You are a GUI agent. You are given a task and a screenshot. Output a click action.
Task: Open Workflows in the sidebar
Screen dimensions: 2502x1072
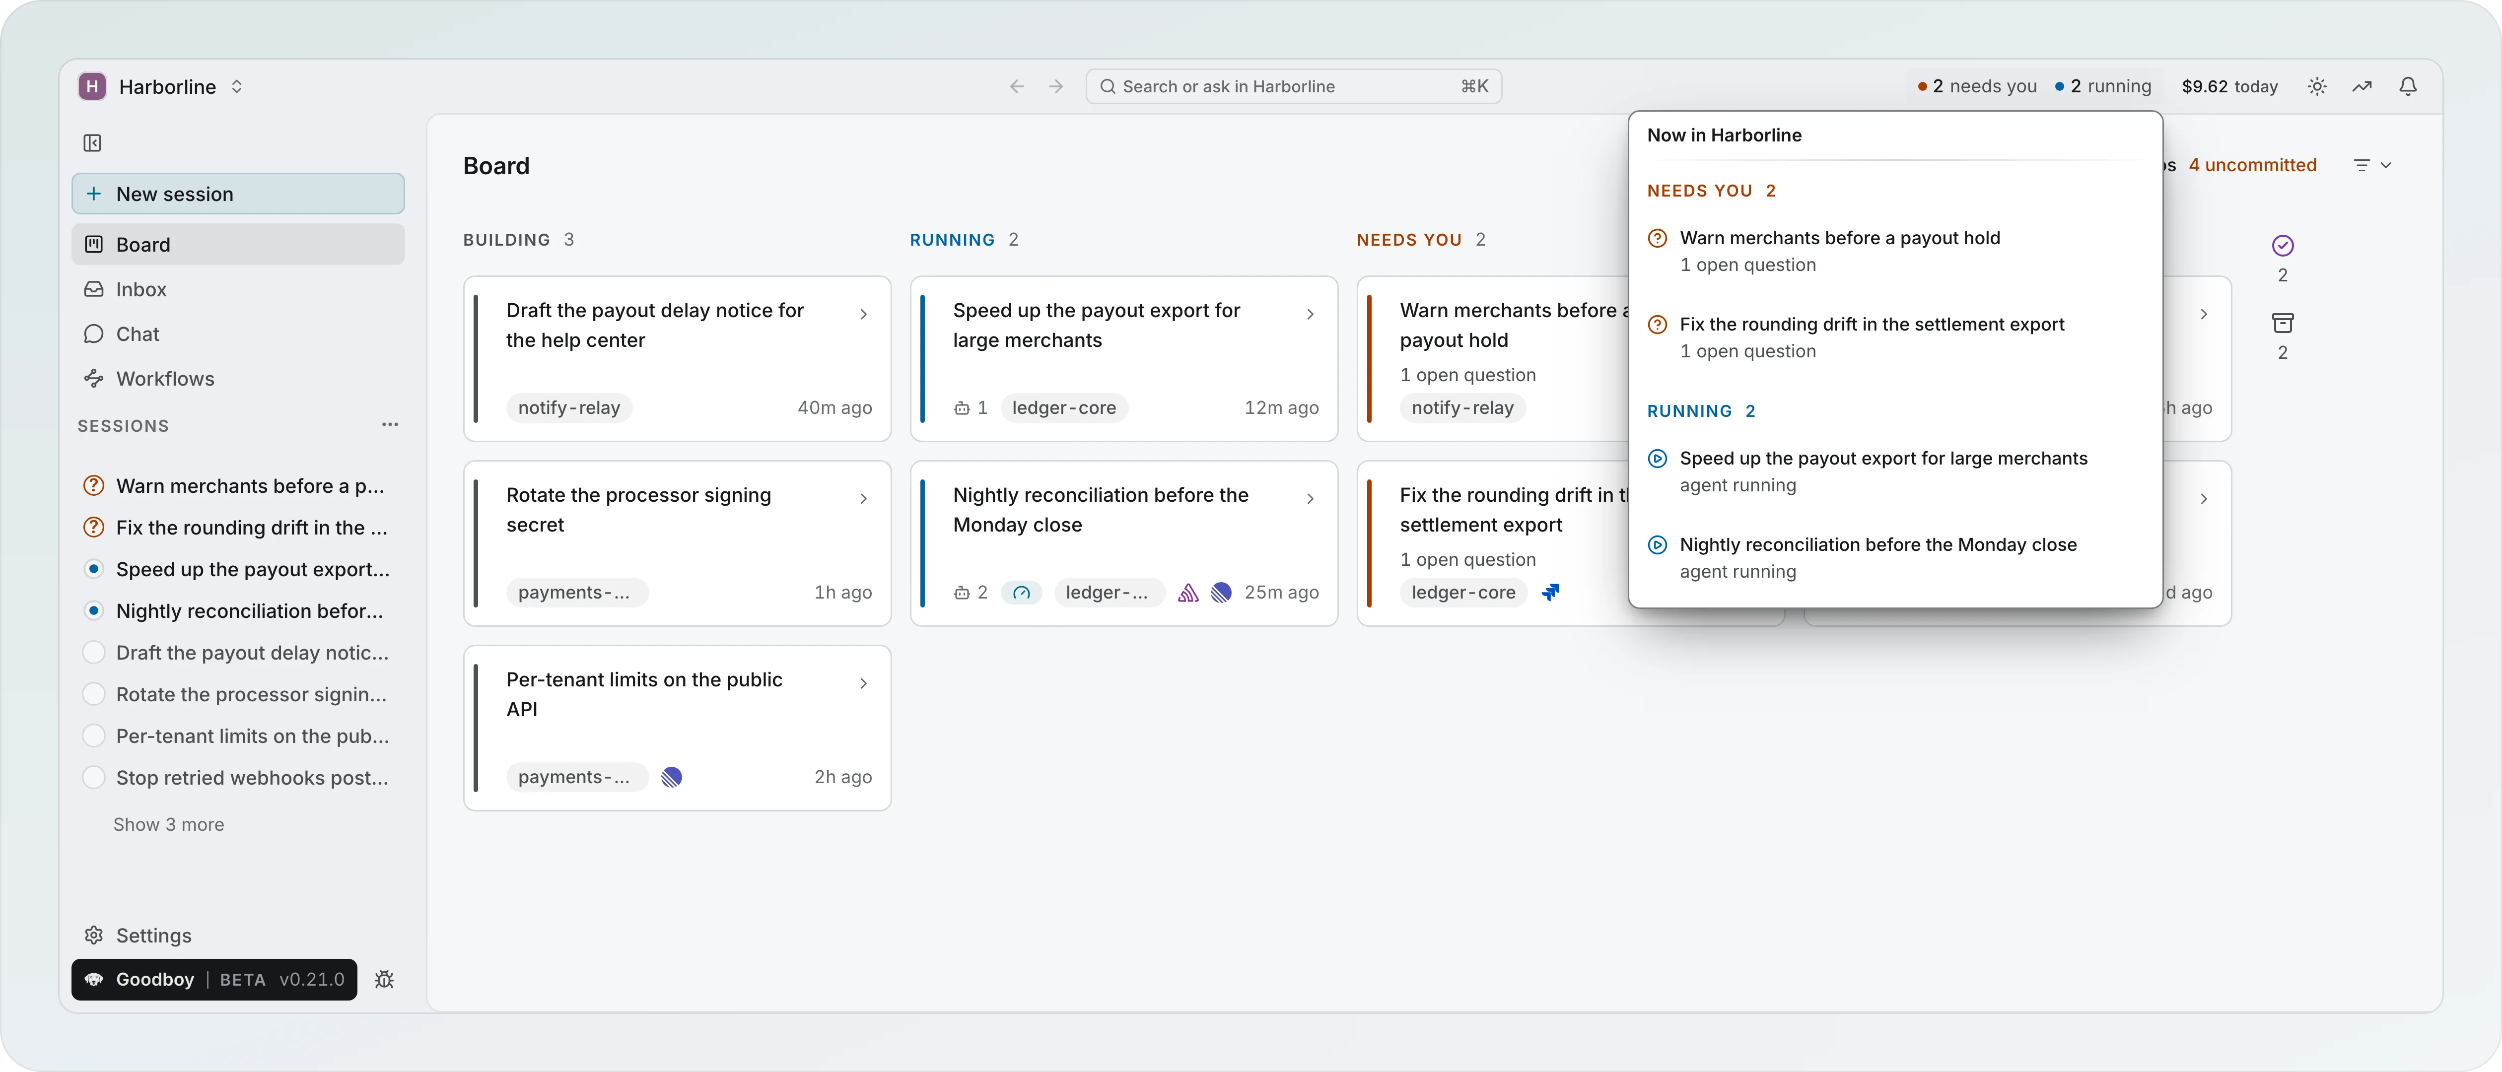click(x=238, y=379)
